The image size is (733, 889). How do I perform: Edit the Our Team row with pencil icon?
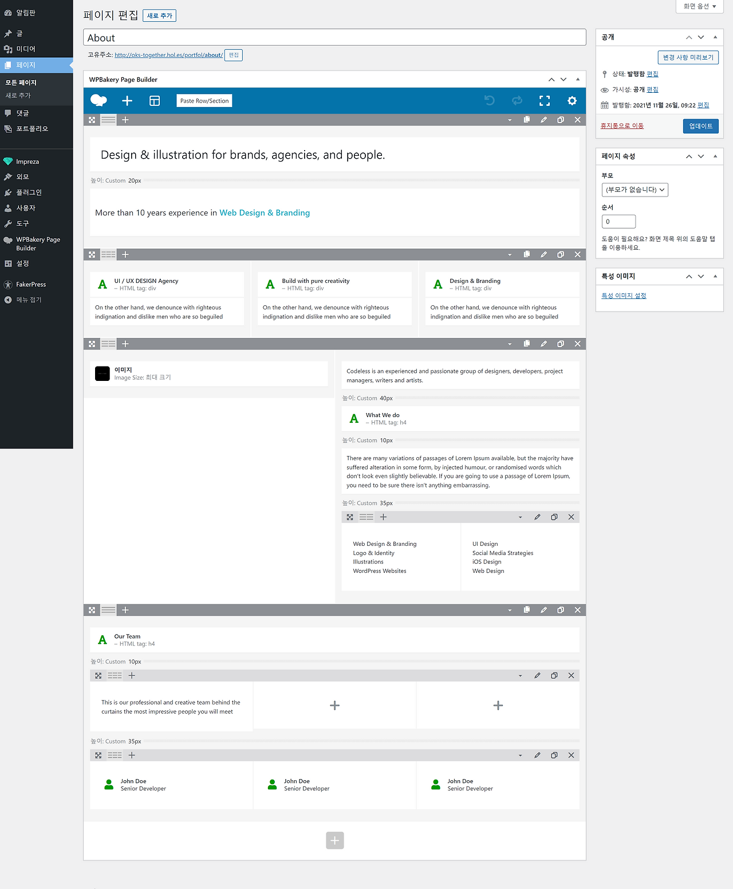(x=543, y=610)
